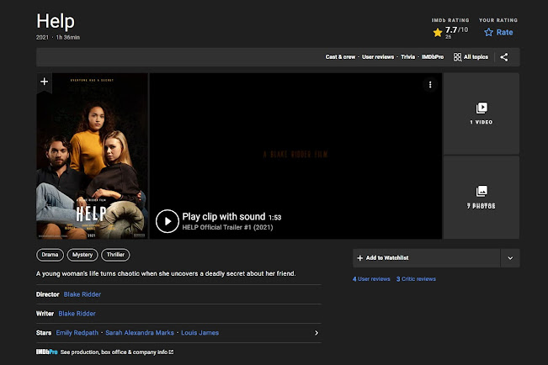Select the Thriller genre chip
Screen dimensions: 548x365
coord(115,255)
